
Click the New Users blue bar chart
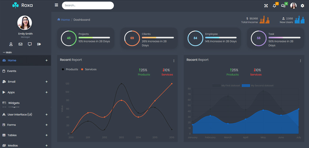pos(300,19)
